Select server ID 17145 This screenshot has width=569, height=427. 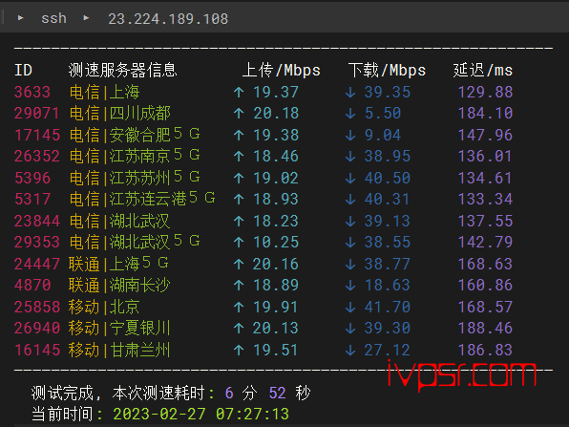click(36, 135)
